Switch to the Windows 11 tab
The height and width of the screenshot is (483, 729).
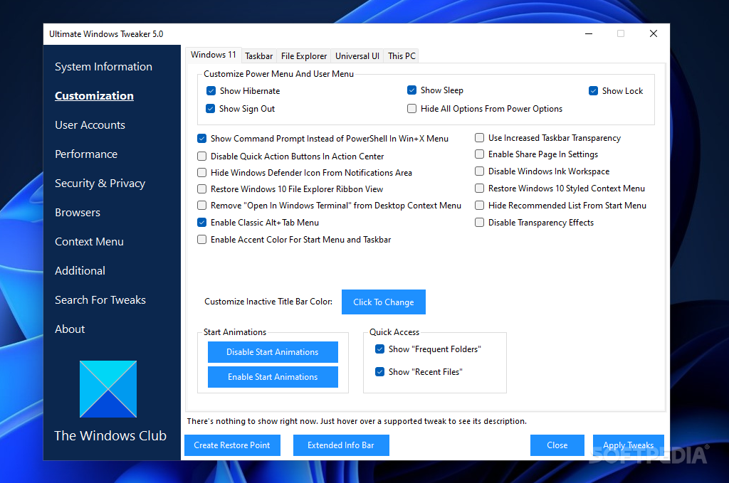tap(214, 55)
